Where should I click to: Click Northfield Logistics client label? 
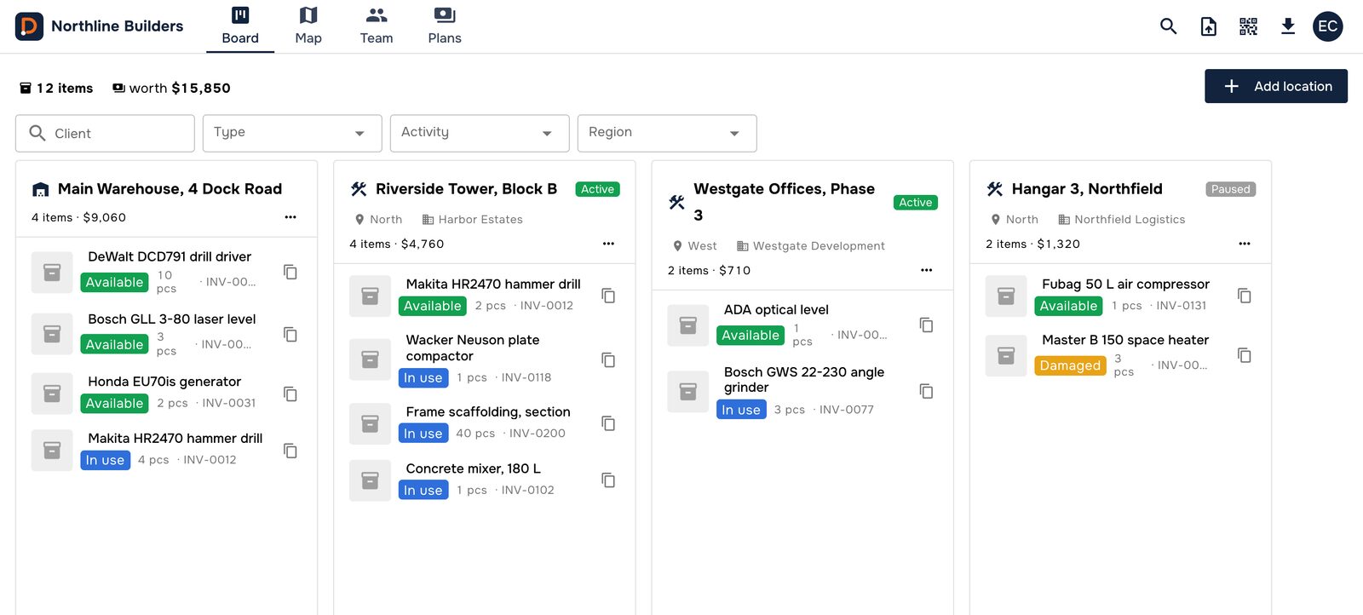point(1130,219)
